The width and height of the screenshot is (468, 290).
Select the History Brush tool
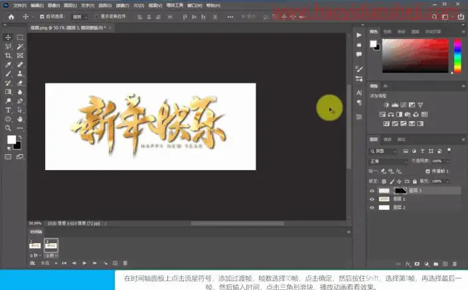(x=8, y=83)
